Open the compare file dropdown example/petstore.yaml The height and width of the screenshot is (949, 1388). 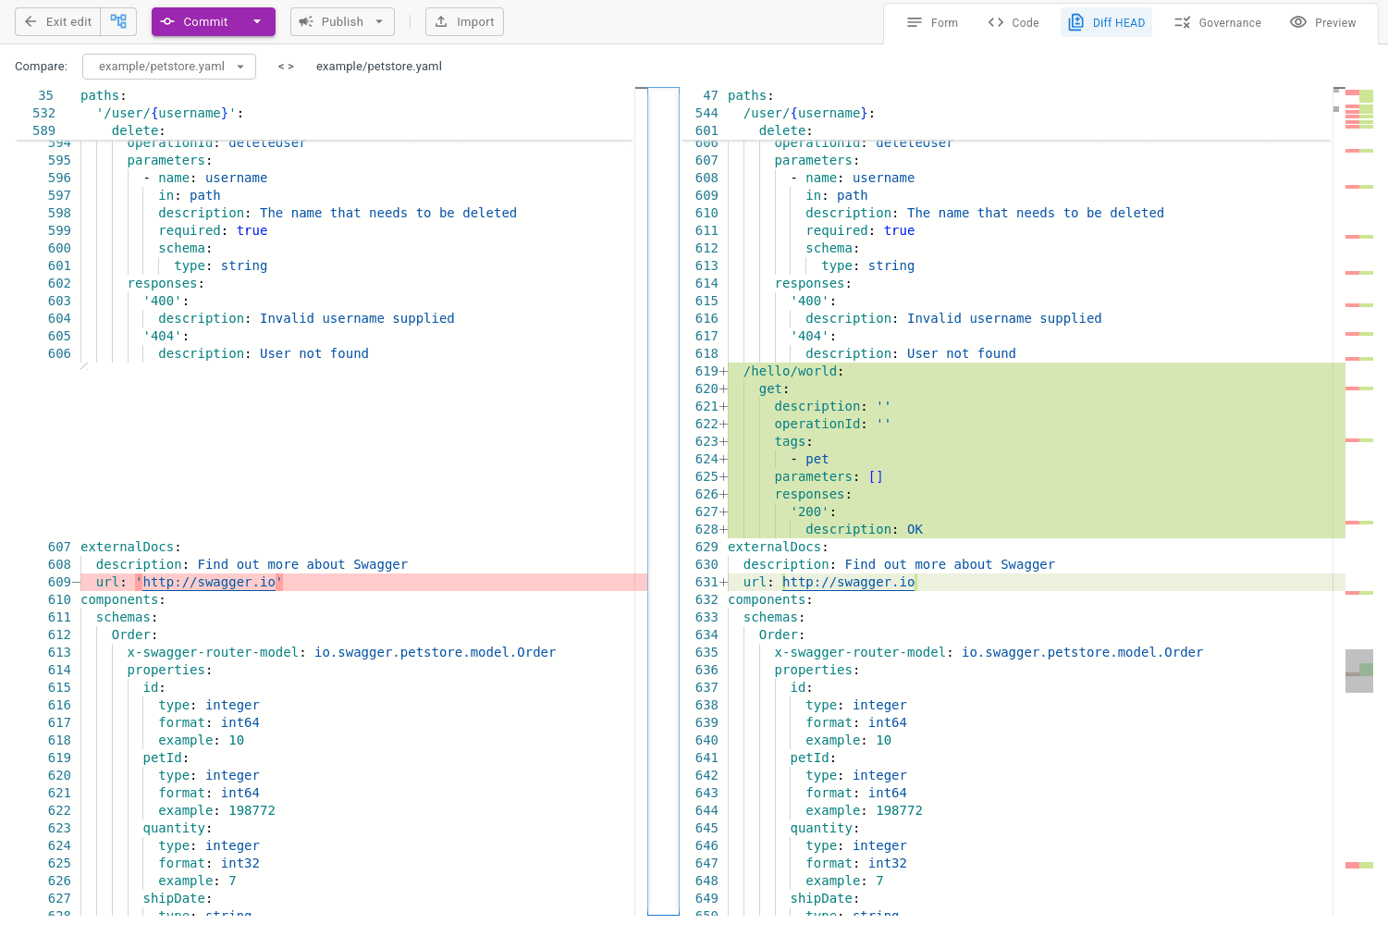[169, 67]
